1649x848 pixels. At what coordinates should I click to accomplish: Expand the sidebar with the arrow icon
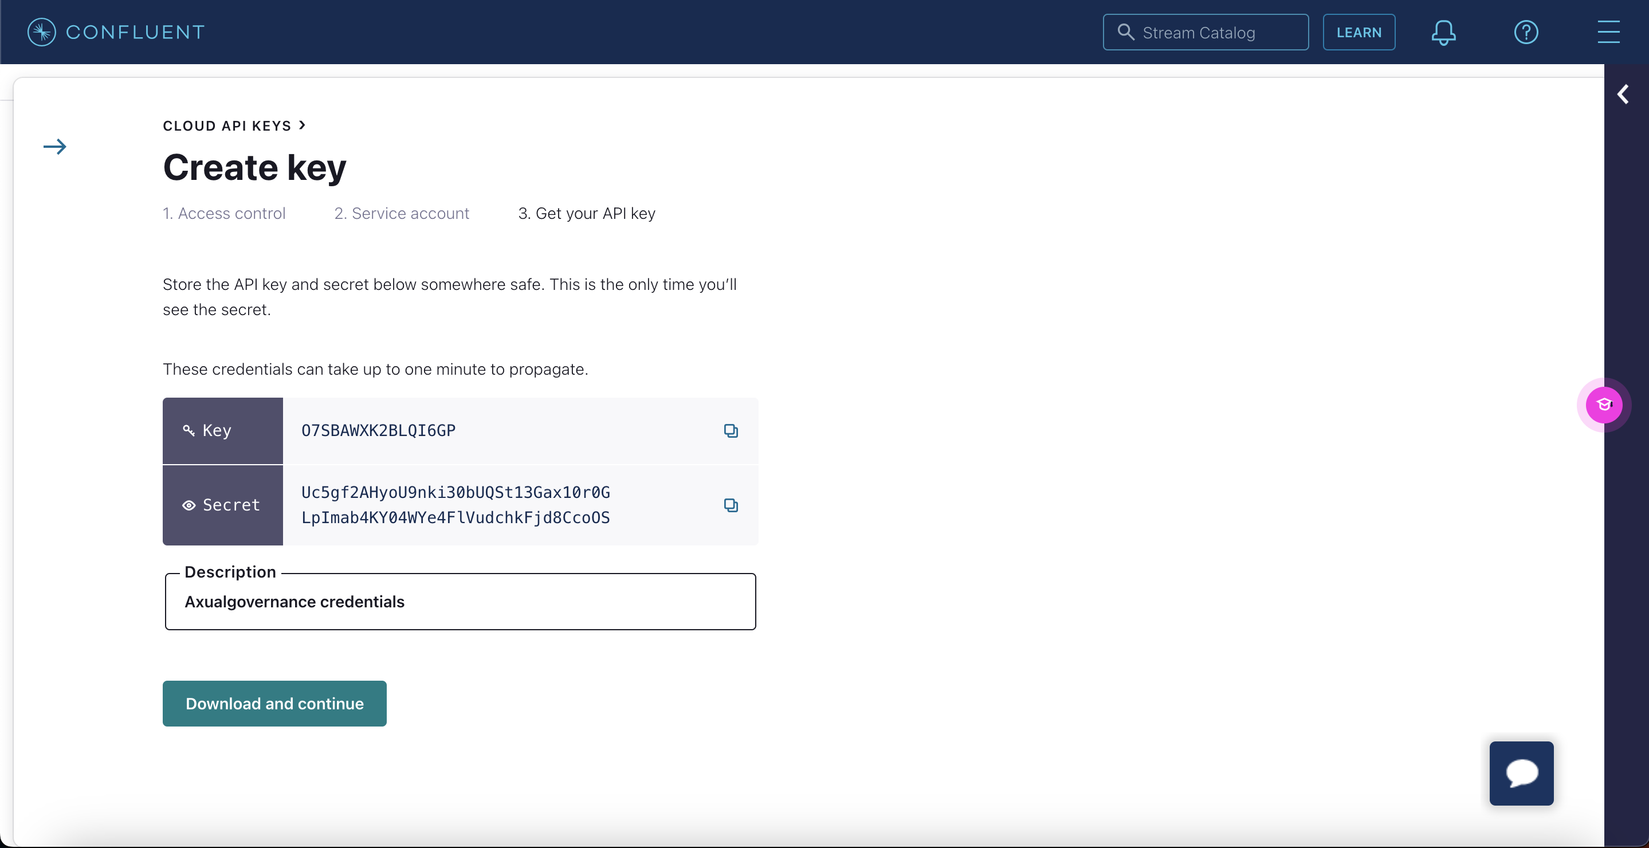pos(54,147)
